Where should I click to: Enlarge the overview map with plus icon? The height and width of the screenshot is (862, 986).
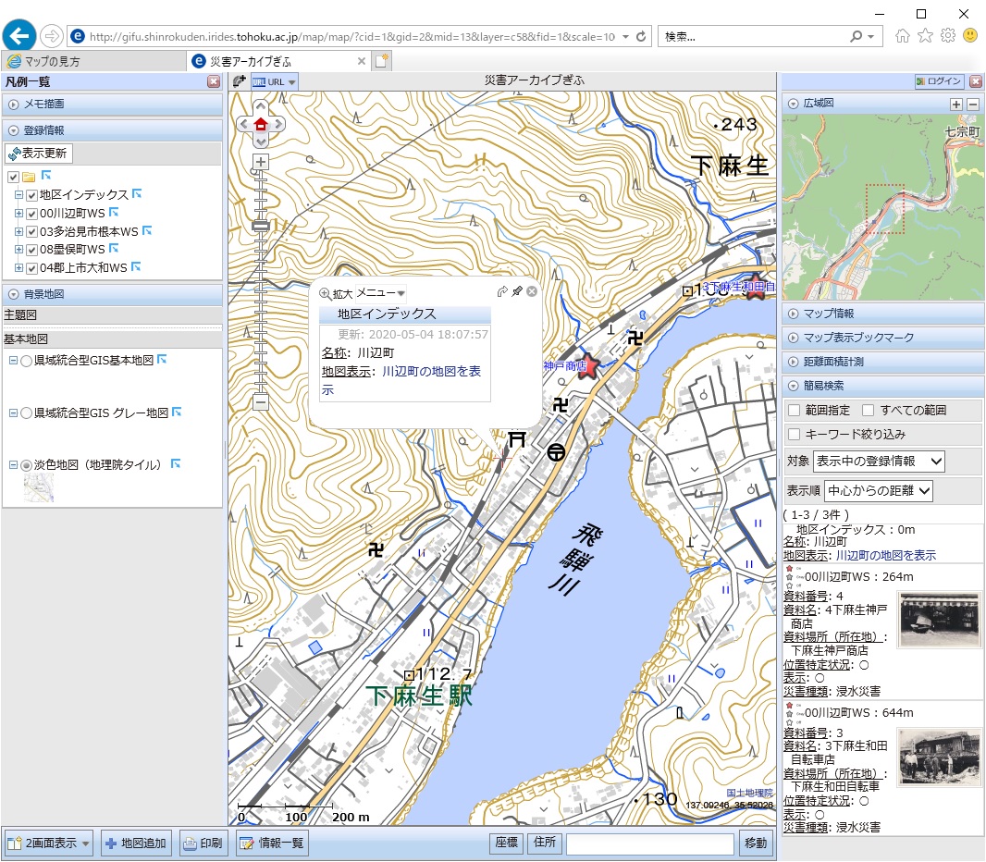pyautogui.click(x=956, y=105)
